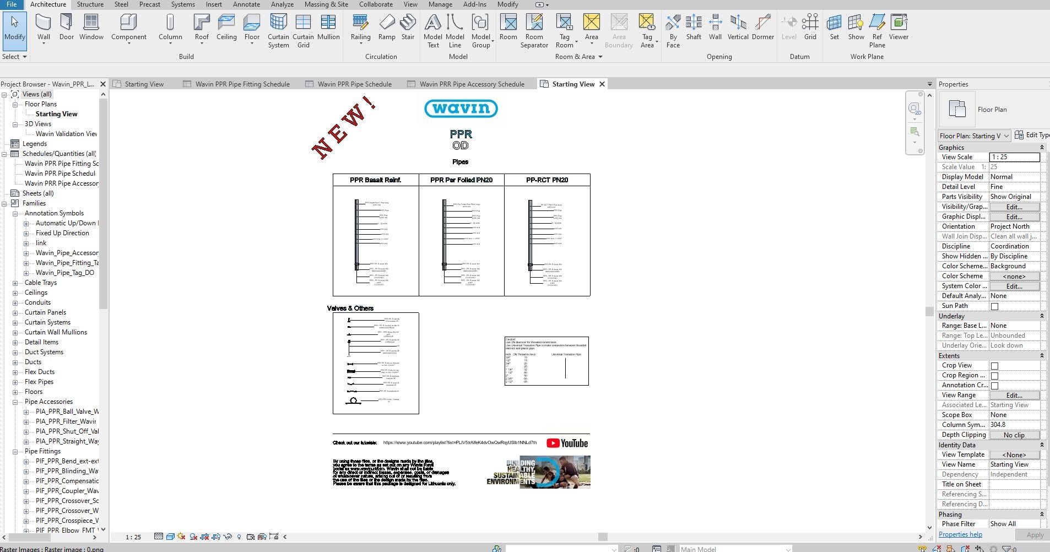Select Wavin Validation View in project browser
Image resolution: width=1050 pixels, height=552 pixels.
66,134
